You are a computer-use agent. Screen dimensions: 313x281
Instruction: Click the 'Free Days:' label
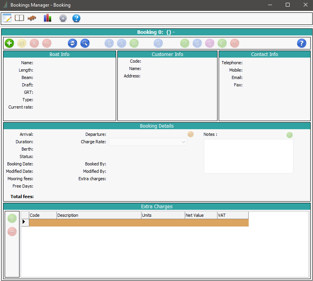click(x=23, y=186)
